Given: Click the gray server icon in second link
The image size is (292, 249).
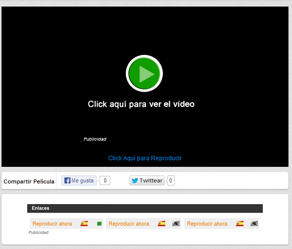Looking at the screenshot, I should [176, 223].
